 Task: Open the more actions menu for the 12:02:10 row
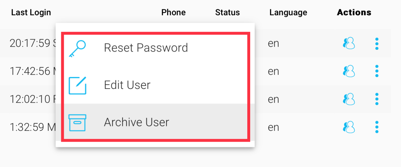pyautogui.click(x=377, y=99)
